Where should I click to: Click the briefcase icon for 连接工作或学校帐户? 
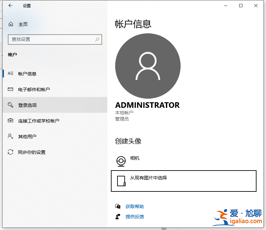[10, 121]
